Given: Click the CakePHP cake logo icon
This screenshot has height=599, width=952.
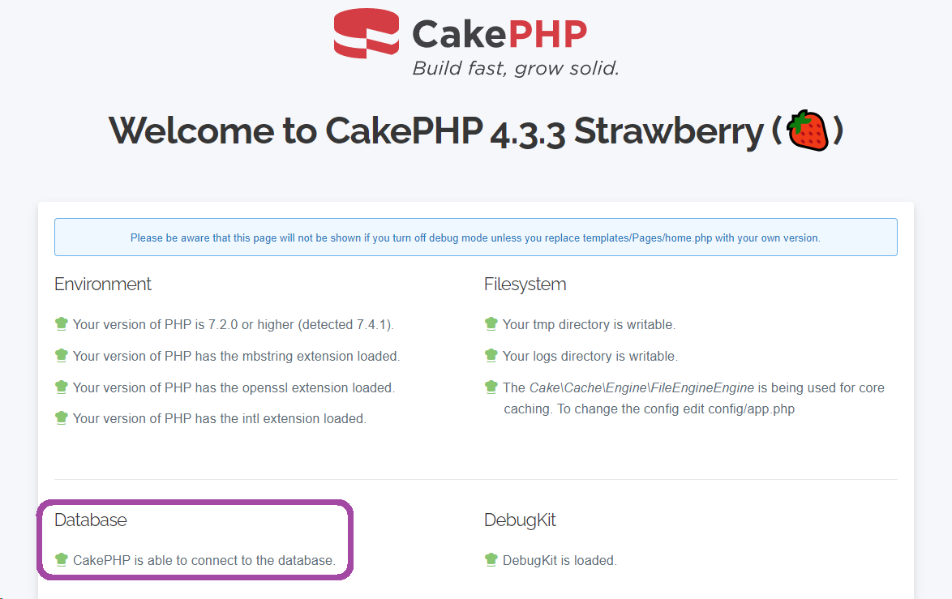Looking at the screenshot, I should tap(366, 36).
